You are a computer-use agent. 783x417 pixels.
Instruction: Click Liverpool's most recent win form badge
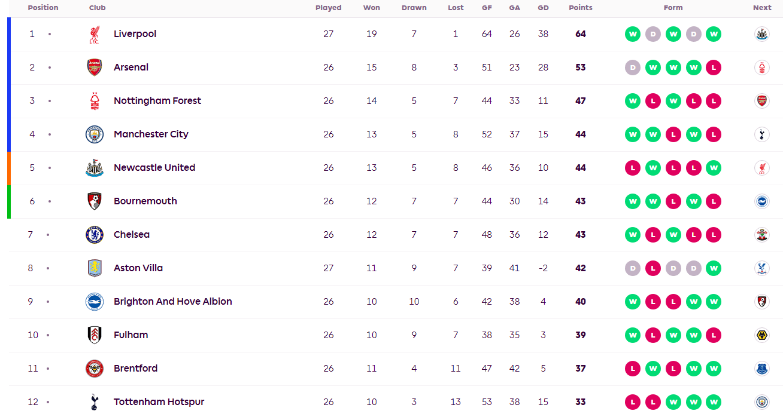(713, 34)
